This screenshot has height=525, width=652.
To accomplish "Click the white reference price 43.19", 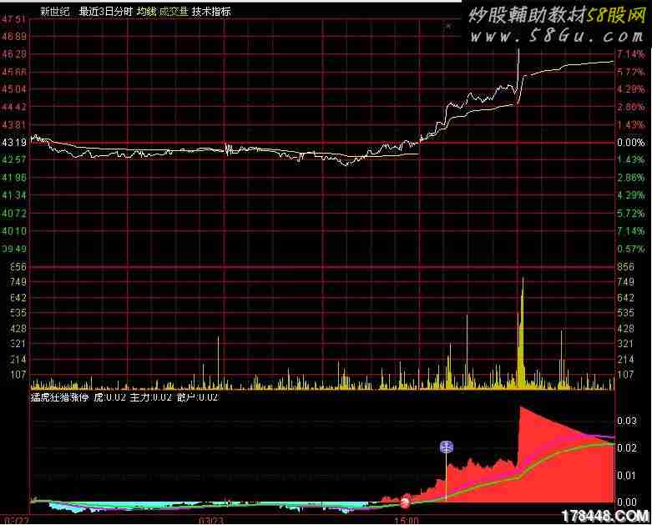I will pos(14,143).
